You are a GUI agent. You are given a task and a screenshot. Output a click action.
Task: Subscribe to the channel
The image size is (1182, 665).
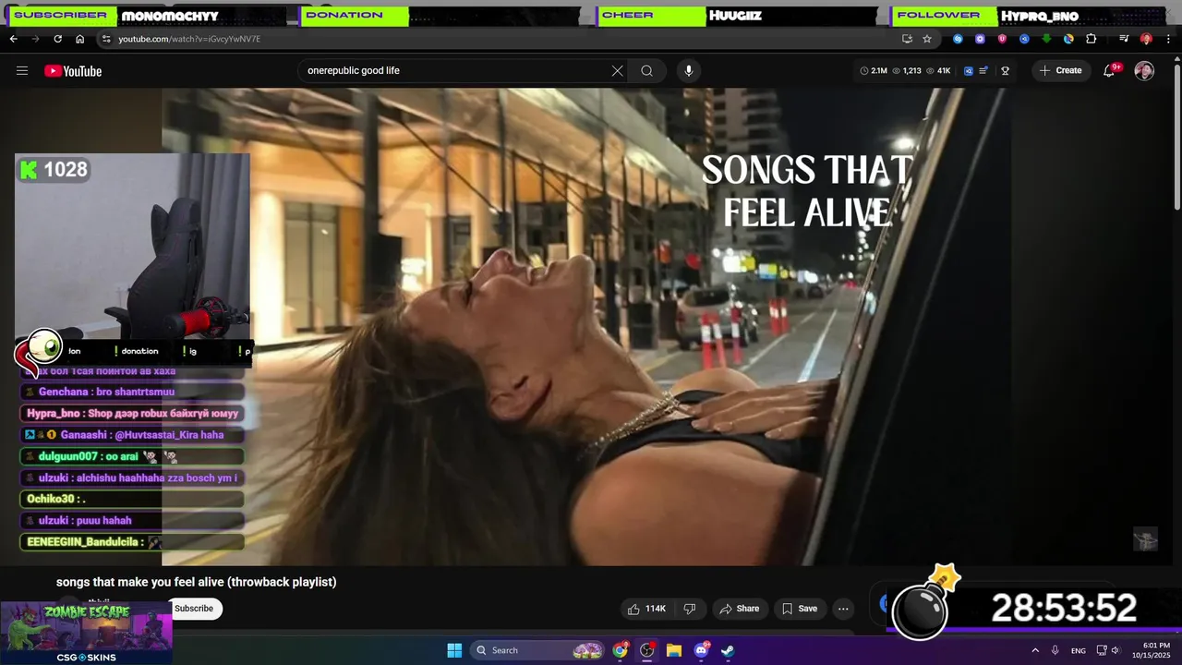[x=194, y=609]
